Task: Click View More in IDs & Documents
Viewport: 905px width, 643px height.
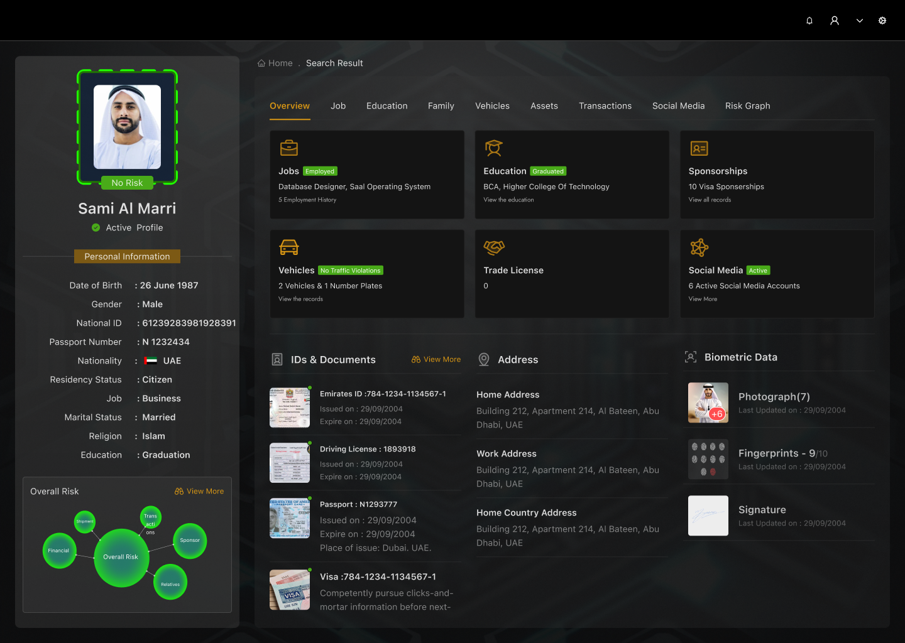Action: tap(436, 360)
